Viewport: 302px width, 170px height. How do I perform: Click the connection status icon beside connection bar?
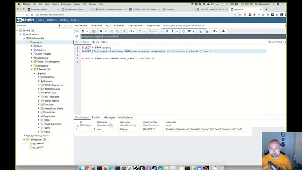(77, 36)
